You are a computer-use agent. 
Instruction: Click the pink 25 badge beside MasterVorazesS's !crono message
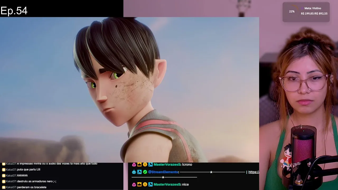(134, 164)
